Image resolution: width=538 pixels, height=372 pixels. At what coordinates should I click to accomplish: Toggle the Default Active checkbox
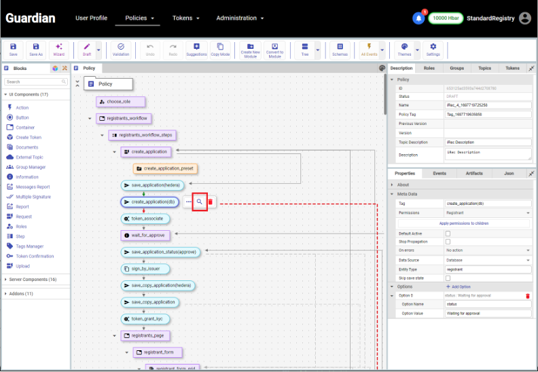click(448, 234)
